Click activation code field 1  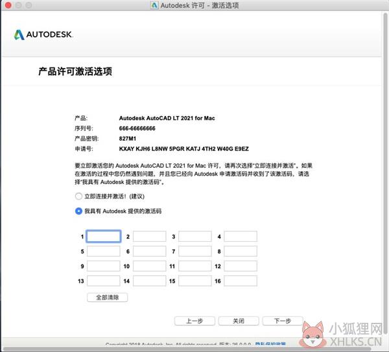[104, 237]
